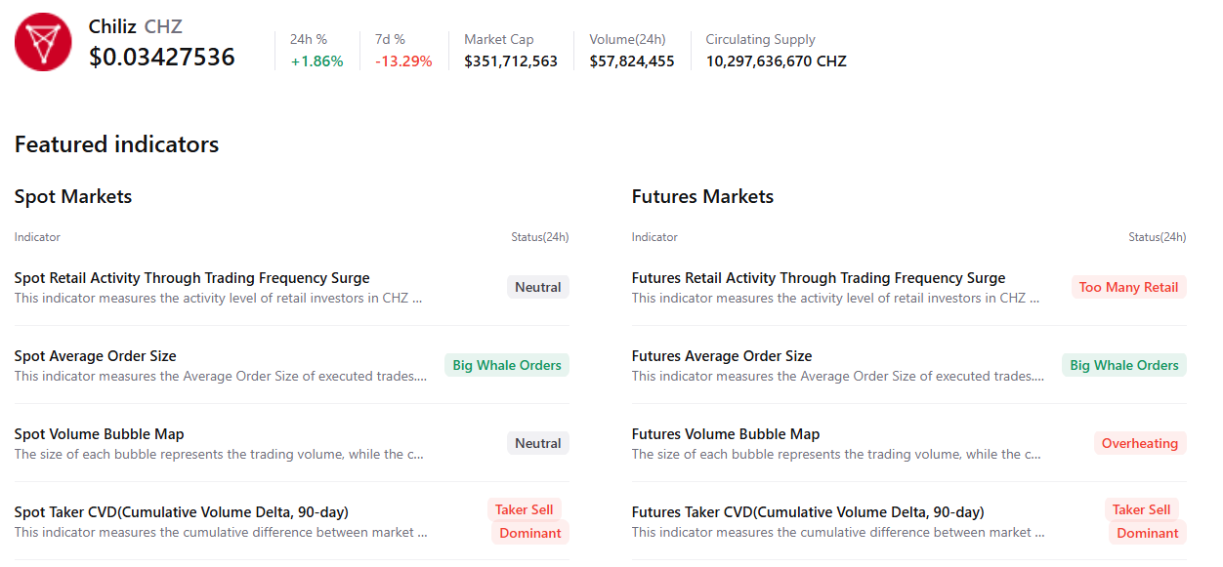Viewport: 1223px width, 567px height.
Task: Open the Futures Volume Bubble Map indicator
Action: (x=725, y=434)
